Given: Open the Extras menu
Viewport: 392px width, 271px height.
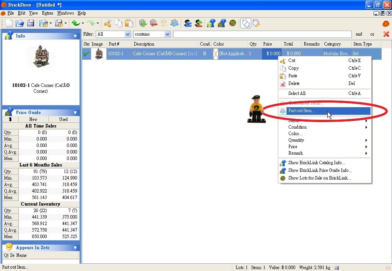Looking at the screenshot, I should click(47, 13).
